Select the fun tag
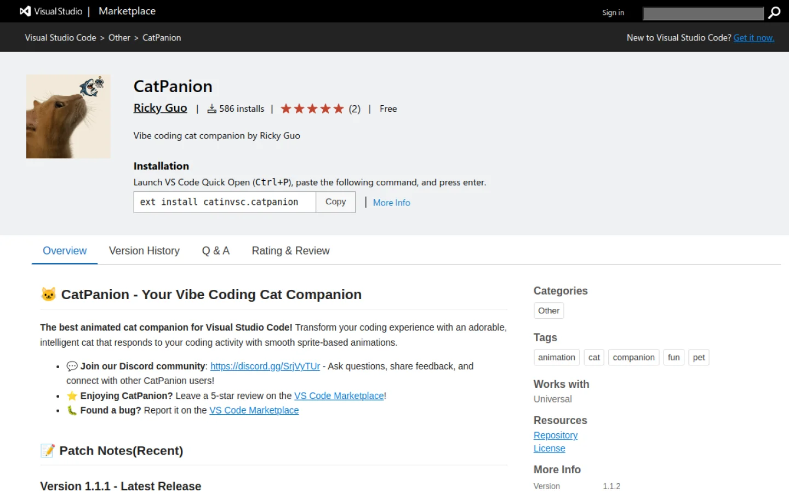Image resolution: width=789 pixels, height=493 pixels. click(674, 357)
